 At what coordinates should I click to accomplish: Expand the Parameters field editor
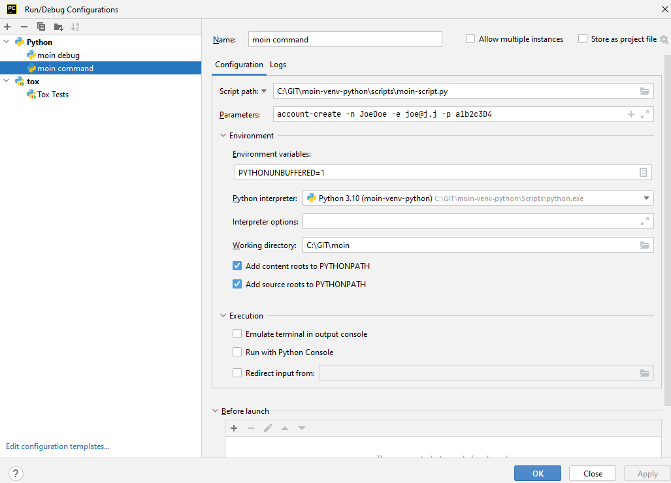tap(645, 114)
